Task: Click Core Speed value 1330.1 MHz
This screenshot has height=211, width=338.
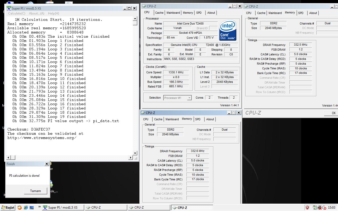Action: tap(176, 72)
